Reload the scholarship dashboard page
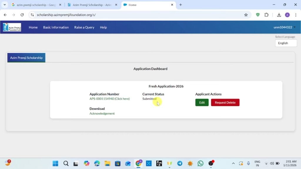The image size is (301, 169). 22,15
